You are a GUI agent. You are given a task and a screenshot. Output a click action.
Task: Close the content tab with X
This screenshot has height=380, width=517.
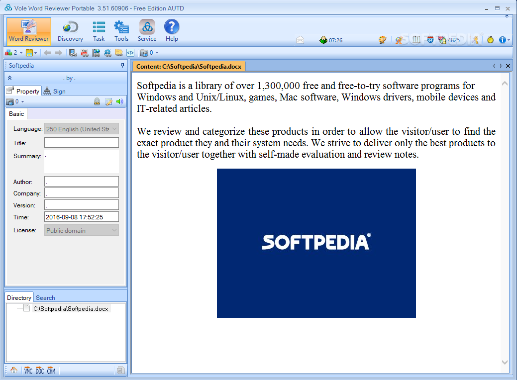(x=508, y=66)
